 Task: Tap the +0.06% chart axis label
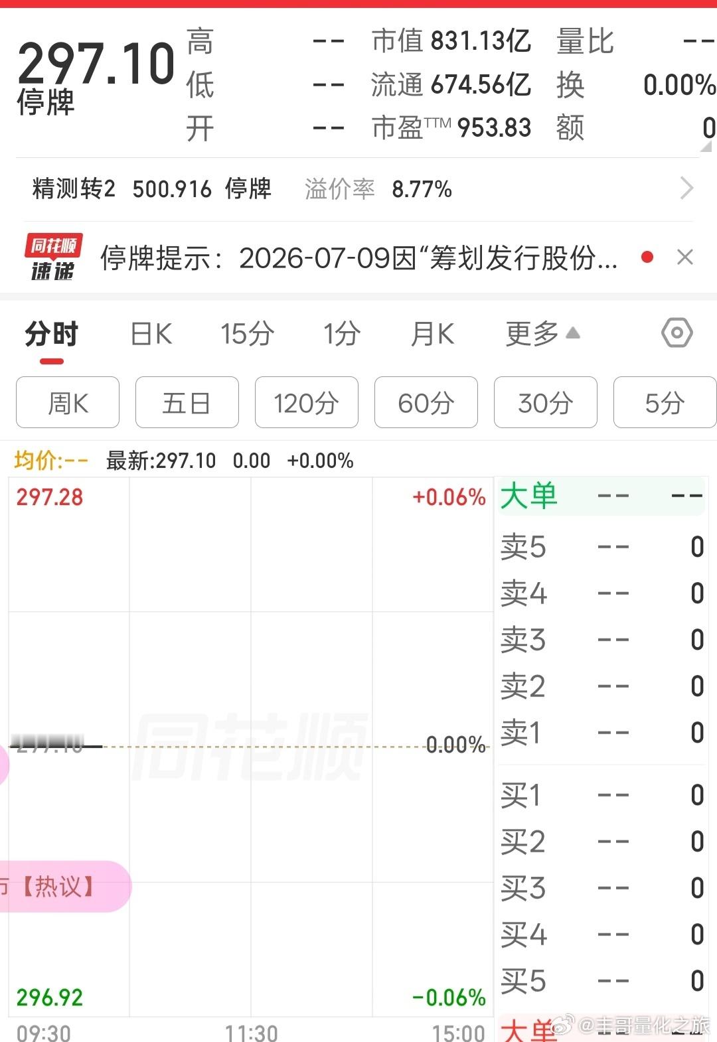point(449,497)
